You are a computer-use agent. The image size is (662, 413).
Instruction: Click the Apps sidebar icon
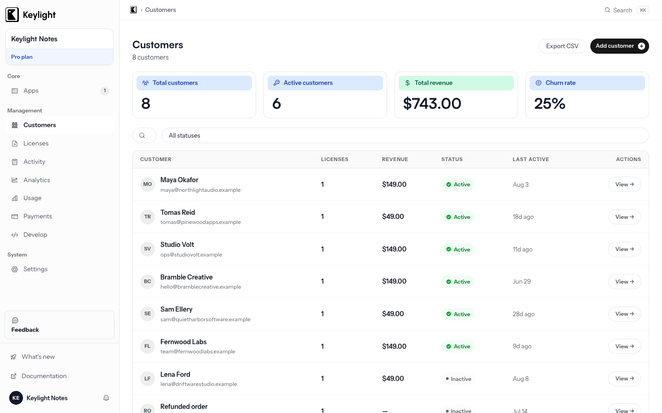click(x=15, y=91)
